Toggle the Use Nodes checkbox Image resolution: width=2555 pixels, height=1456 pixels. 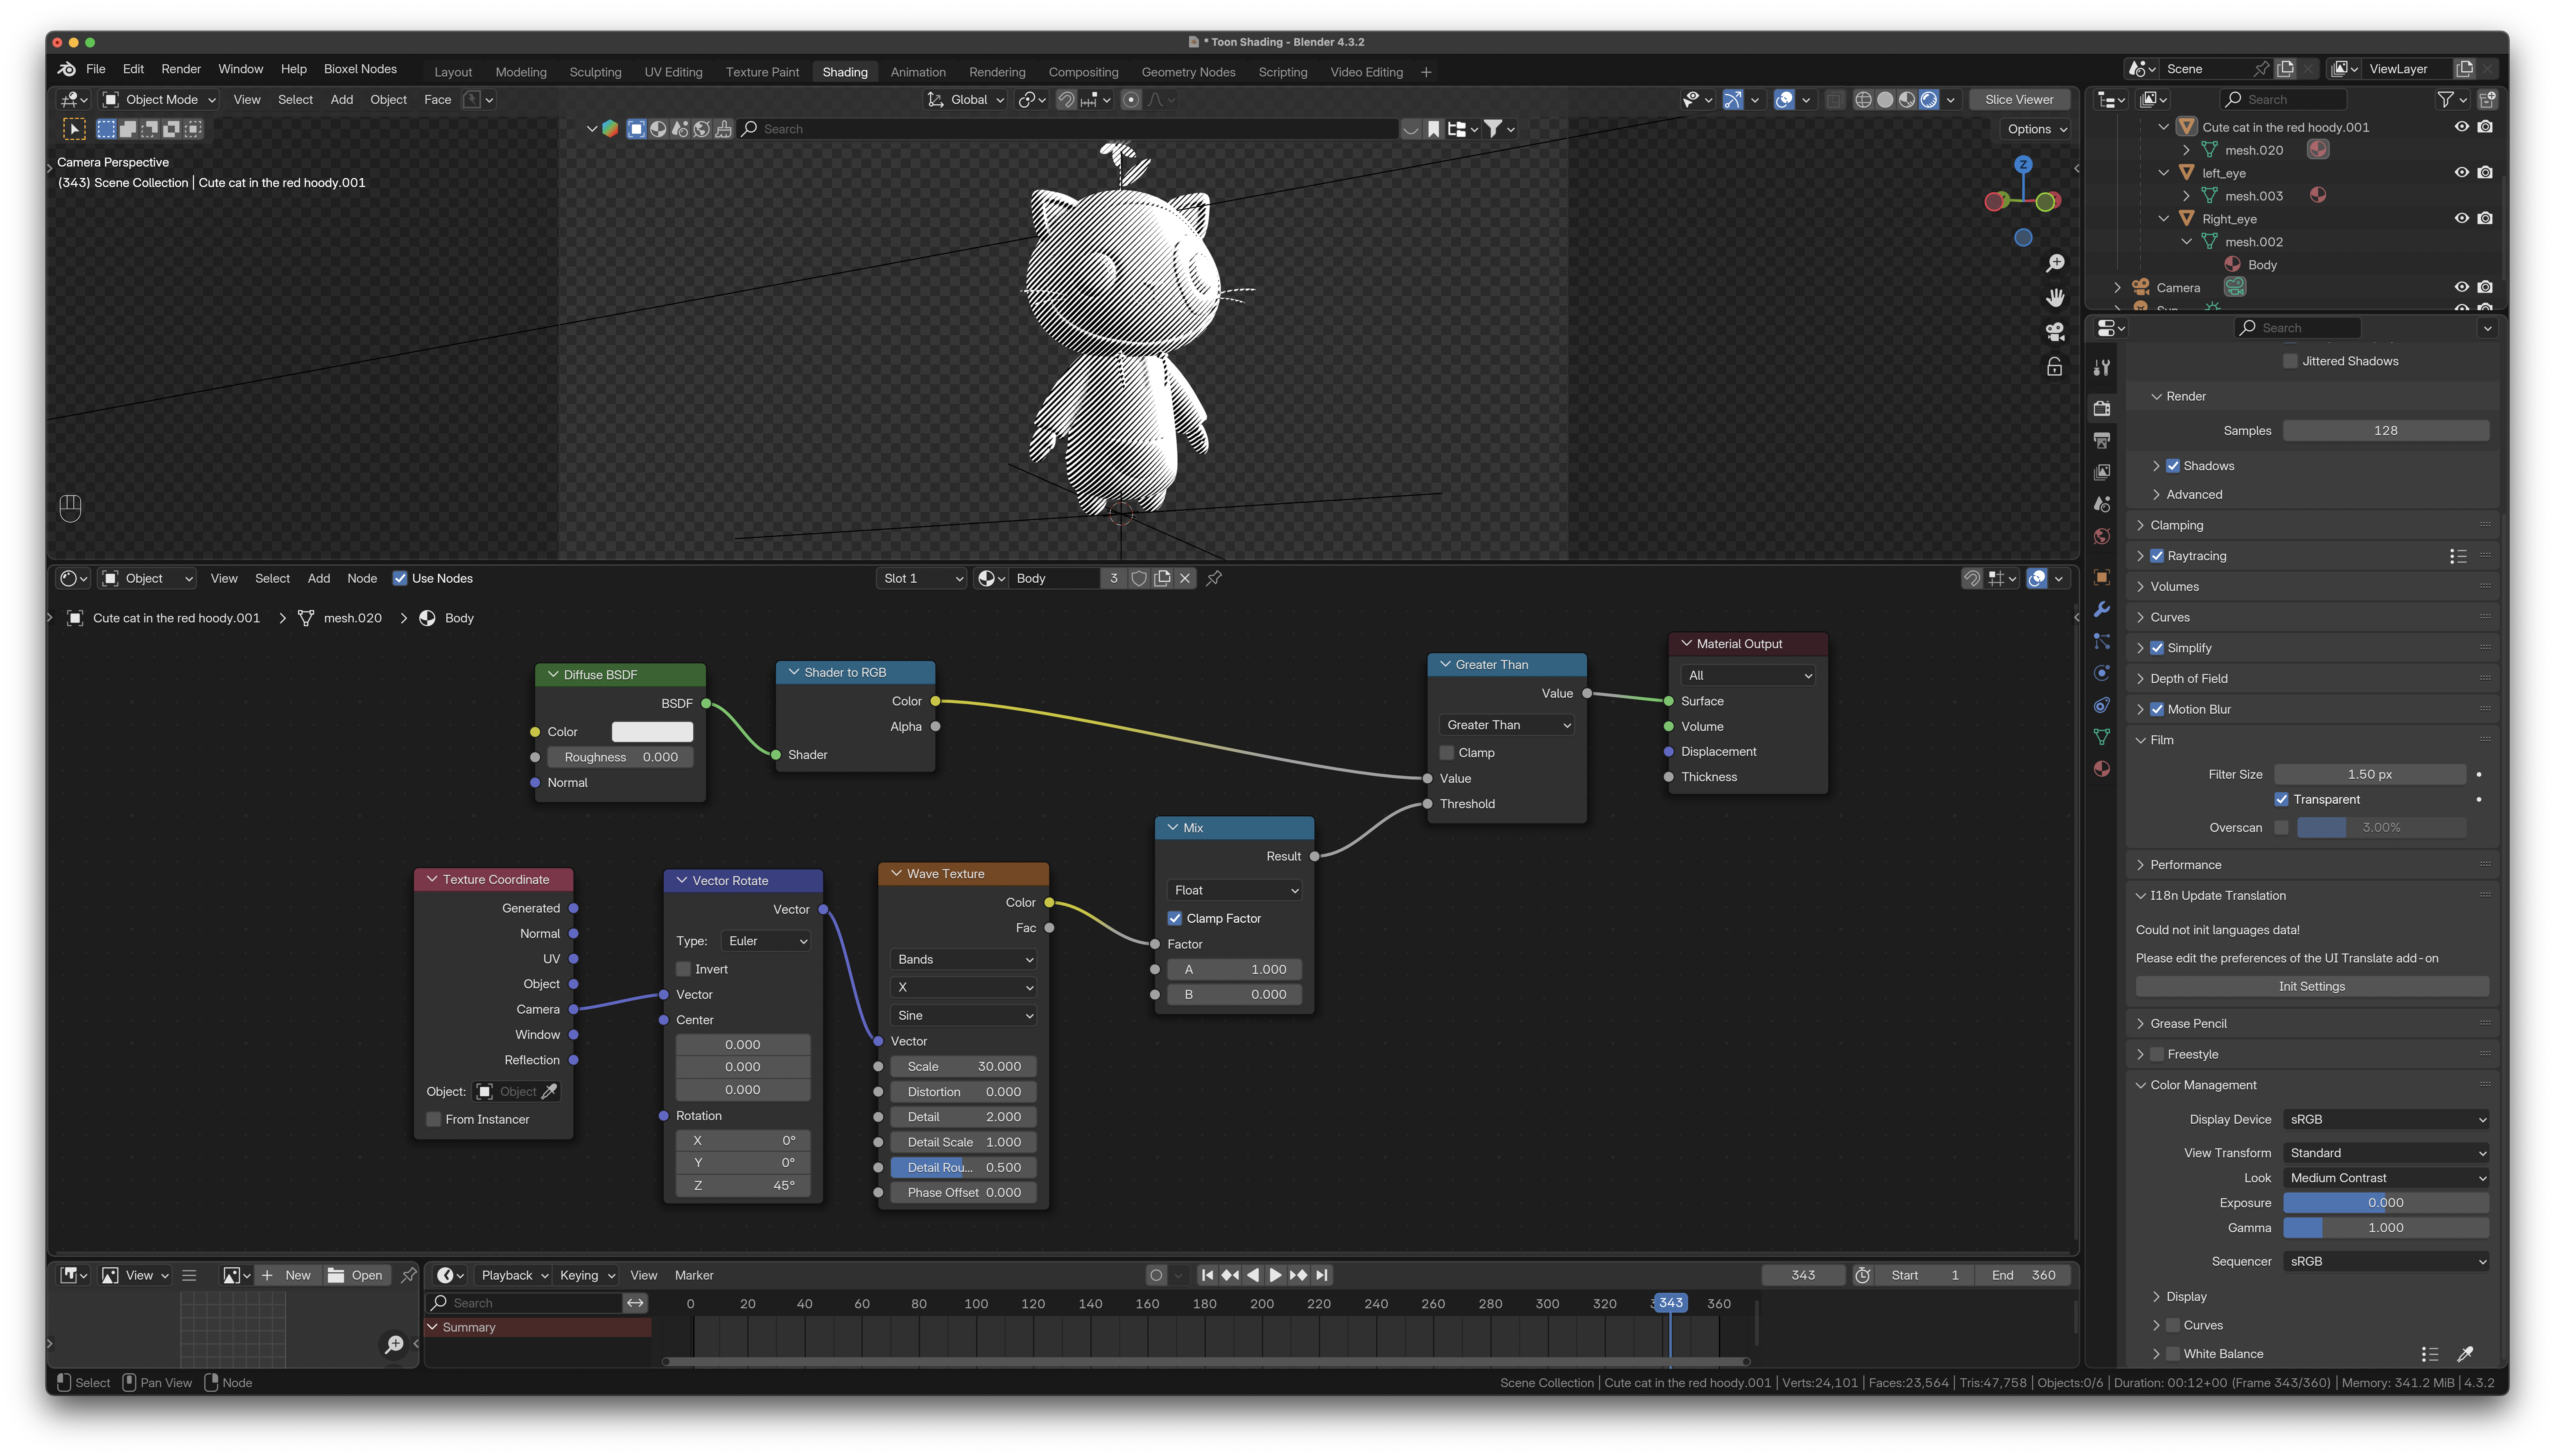pos(400,578)
